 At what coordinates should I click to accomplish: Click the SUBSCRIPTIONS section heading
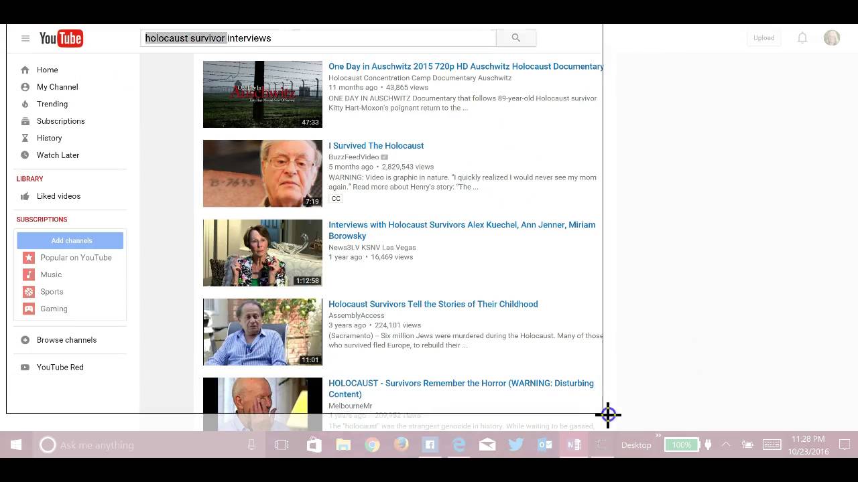point(42,220)
